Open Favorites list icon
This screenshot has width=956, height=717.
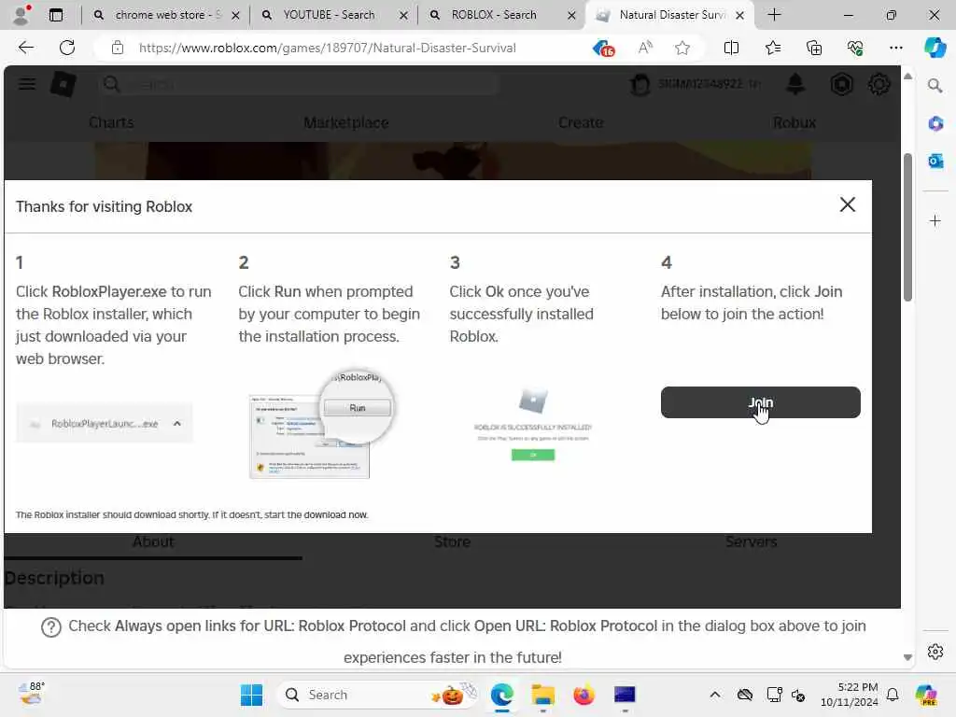(x=772, y=48)
